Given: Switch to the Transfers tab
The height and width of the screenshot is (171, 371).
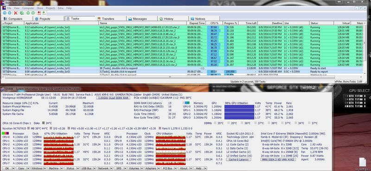Looking at the screenshot, I should point(111,19).
